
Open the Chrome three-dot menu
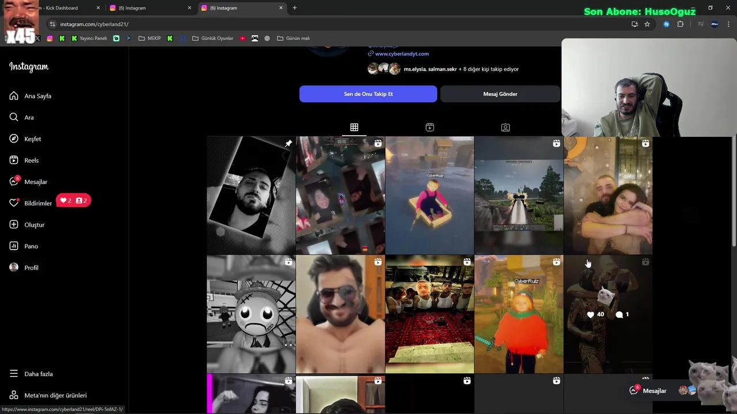click(x=729, y=24)
